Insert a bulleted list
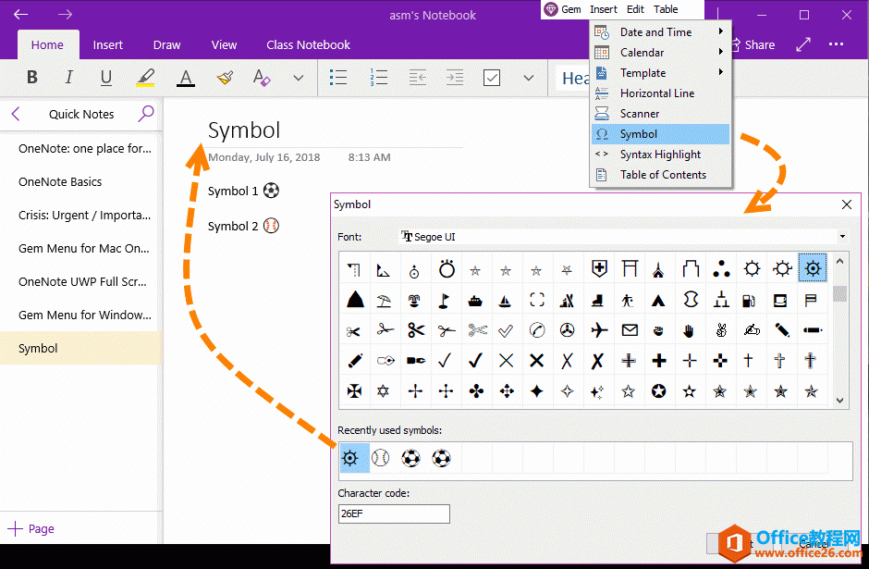This screenshot has width=869, height=569. pos(339,78)
